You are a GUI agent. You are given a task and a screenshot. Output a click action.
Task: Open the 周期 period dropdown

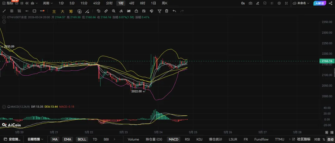(48, 3)
